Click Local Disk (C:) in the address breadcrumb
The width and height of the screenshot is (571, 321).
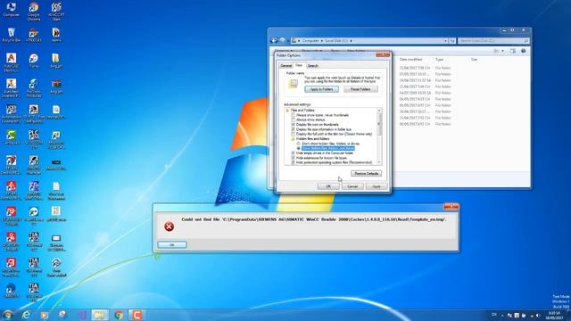(336, 41)
